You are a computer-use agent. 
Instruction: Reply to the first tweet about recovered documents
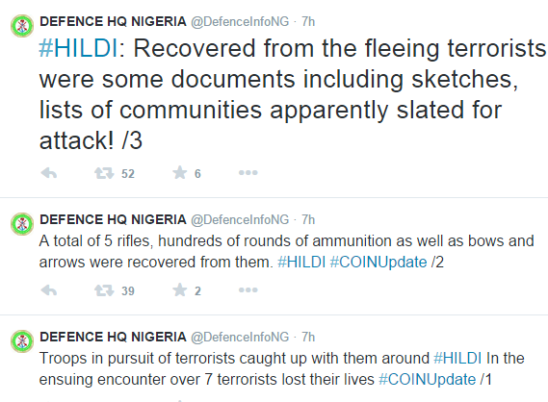point(49,173)
